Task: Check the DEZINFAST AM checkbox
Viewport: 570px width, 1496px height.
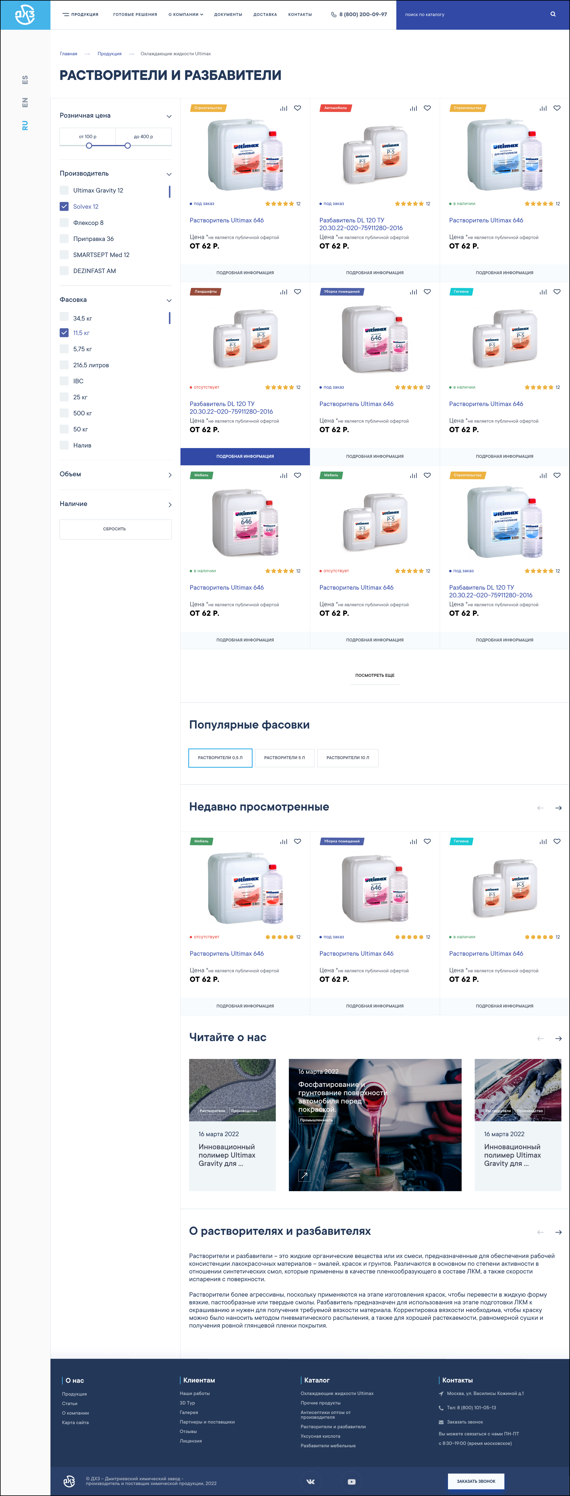Action: coord(64,271)
